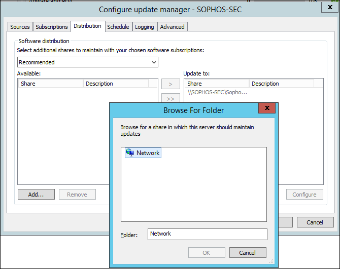The image size is (340, 269).
Task: Select the Distribution tab
Action: (88, 26)
